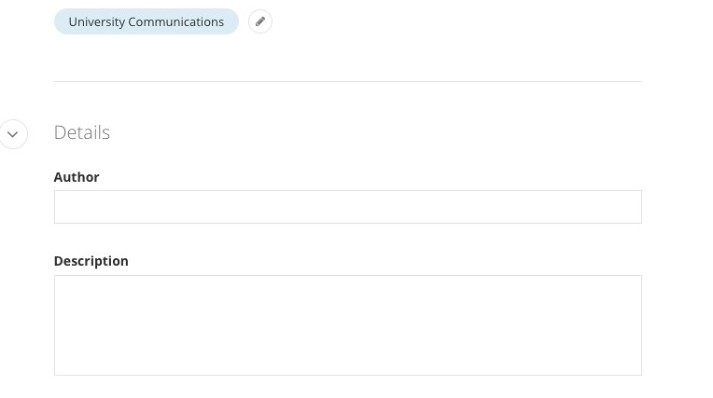Click inside the Author input box

click(347, 207)
